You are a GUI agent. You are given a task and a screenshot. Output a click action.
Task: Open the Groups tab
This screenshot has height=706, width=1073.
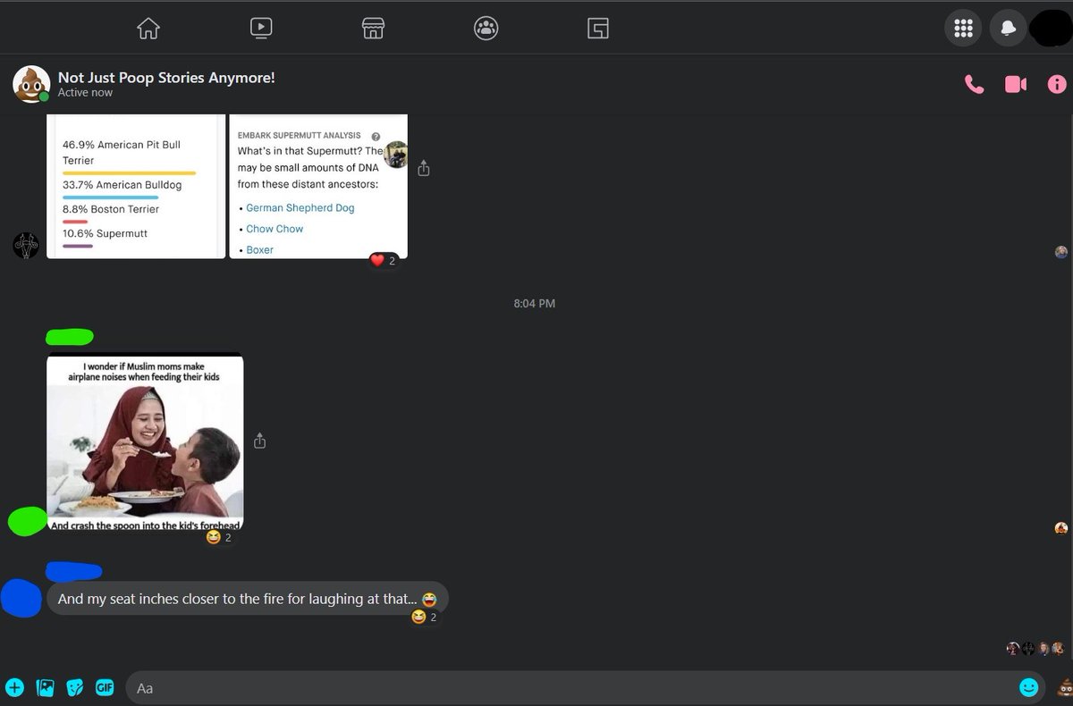[x=486, y=29]
